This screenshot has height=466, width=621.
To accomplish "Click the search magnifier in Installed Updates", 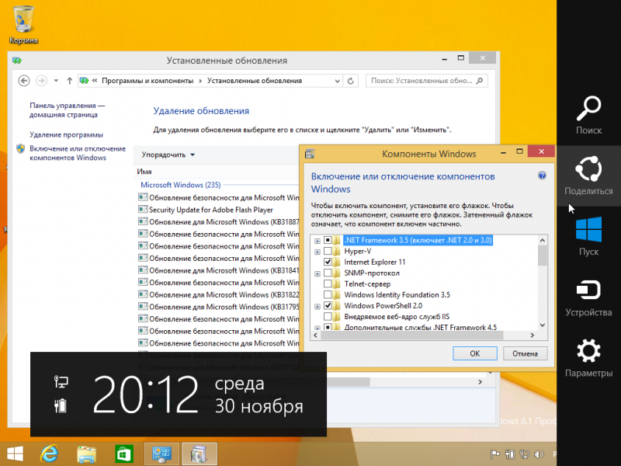I will pos(480,81).
